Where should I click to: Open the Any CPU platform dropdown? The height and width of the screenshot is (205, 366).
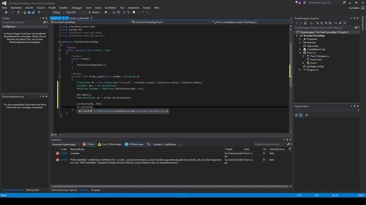coord(76,13)
